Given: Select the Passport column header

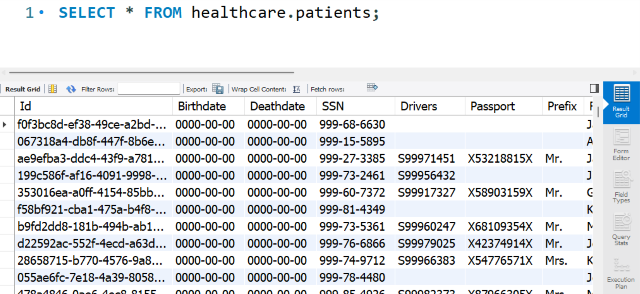Looking at the screenshot, I should coord(492,106).
